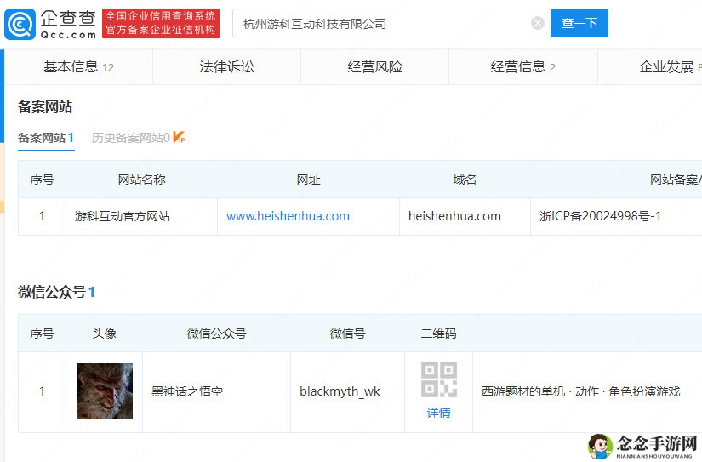702x462 pixels.
Task: Switch to 经营信息 tab
Action: click(x=523, y=66)
